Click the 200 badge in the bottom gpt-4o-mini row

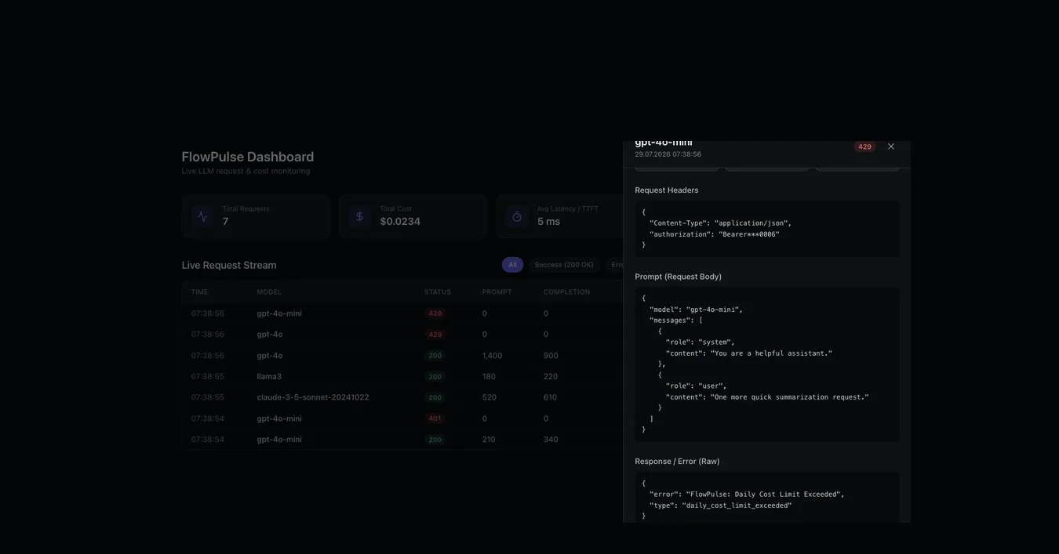point(435,440)
